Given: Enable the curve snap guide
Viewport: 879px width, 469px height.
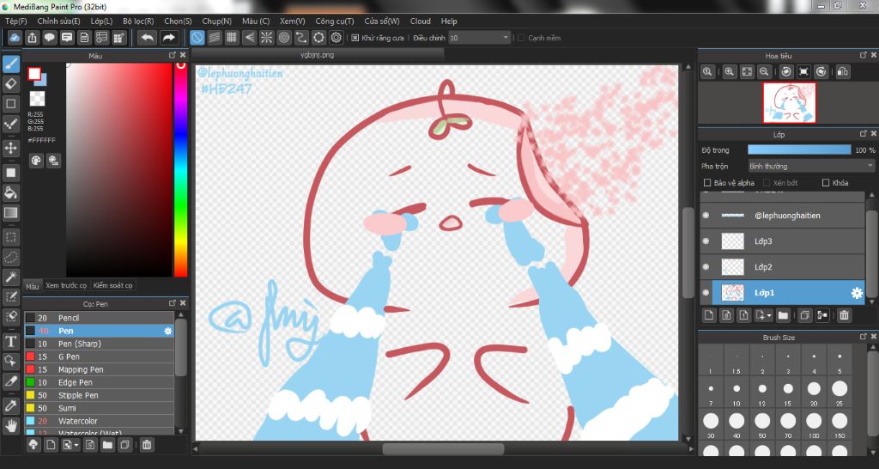Looking at the screenshot, I should (301, 38).
